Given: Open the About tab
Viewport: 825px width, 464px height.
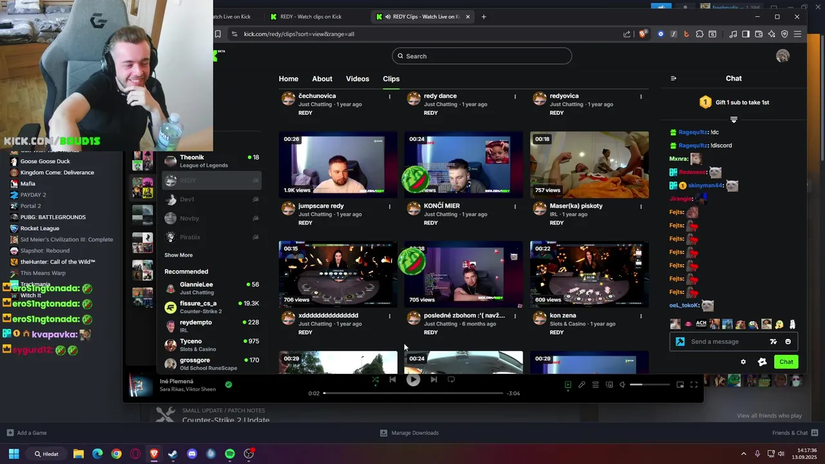Looking at the screenshot, I should coord(322,79).
